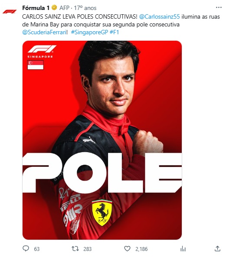
Task: Click the 17º anos timestamp
Action: pos(85,8)
